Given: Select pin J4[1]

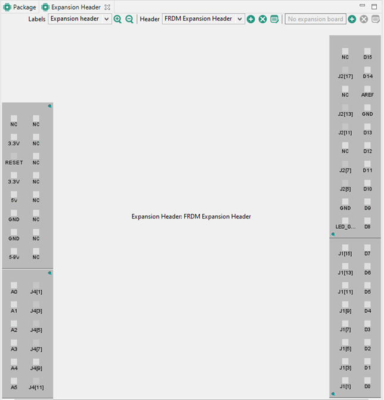Looking at the screenshot, I should [36, 285].
